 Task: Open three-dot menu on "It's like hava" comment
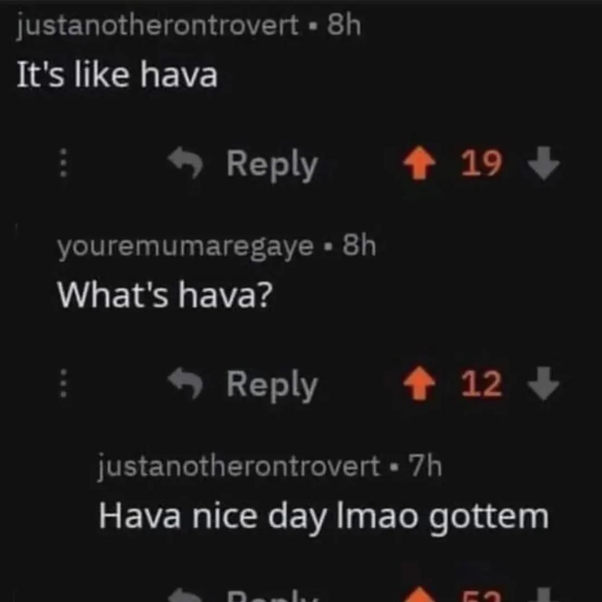point(64,163)
